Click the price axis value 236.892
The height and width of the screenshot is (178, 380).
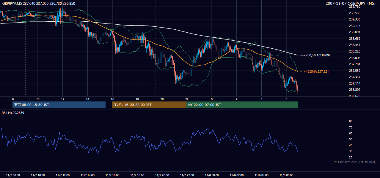tap(354, 90)
